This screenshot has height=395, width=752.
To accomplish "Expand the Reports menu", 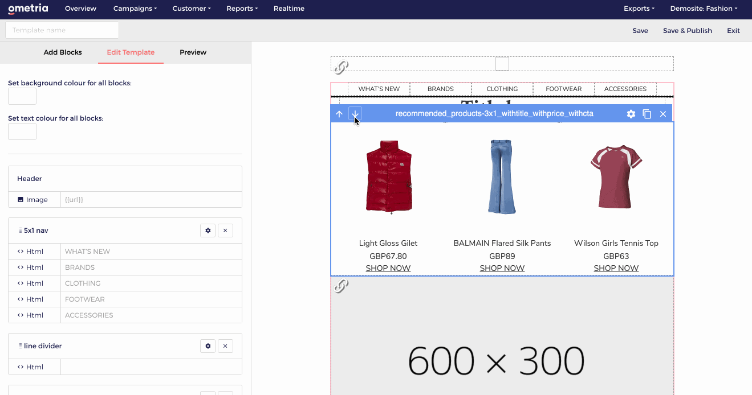I will pyautogui.click(x=242, y=9).
